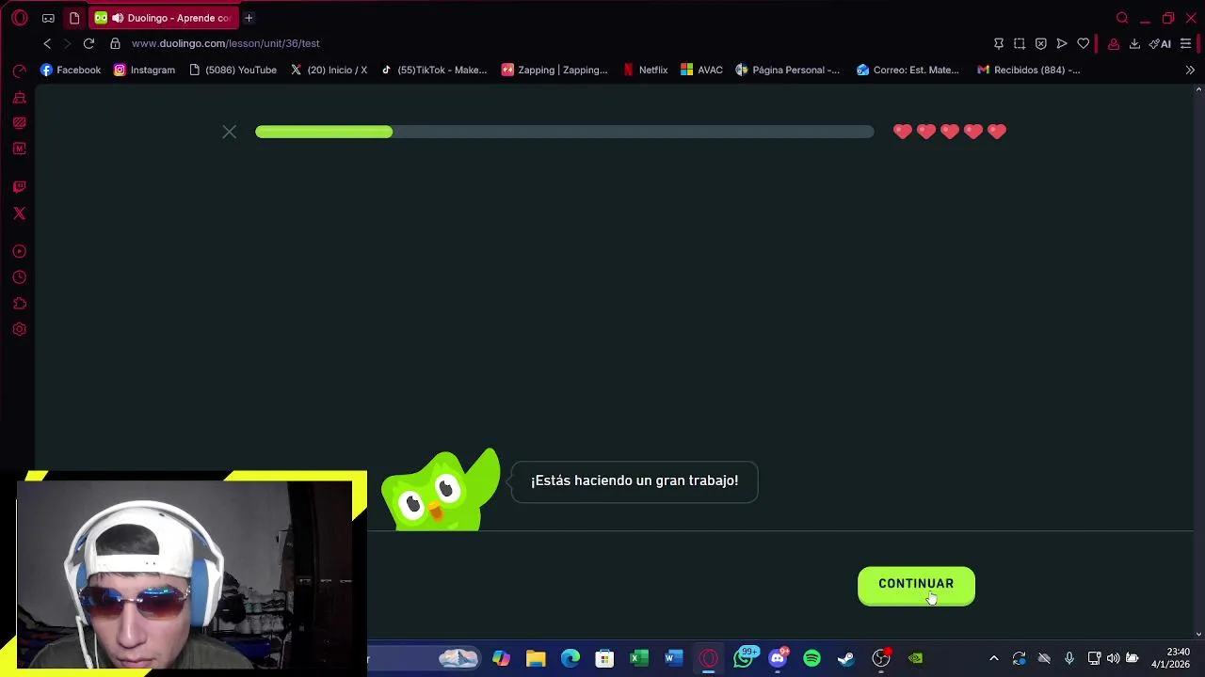The image size is (1205, 677).
Task: Open Steam from the taskbar
Action: click(x=846, y=658)
